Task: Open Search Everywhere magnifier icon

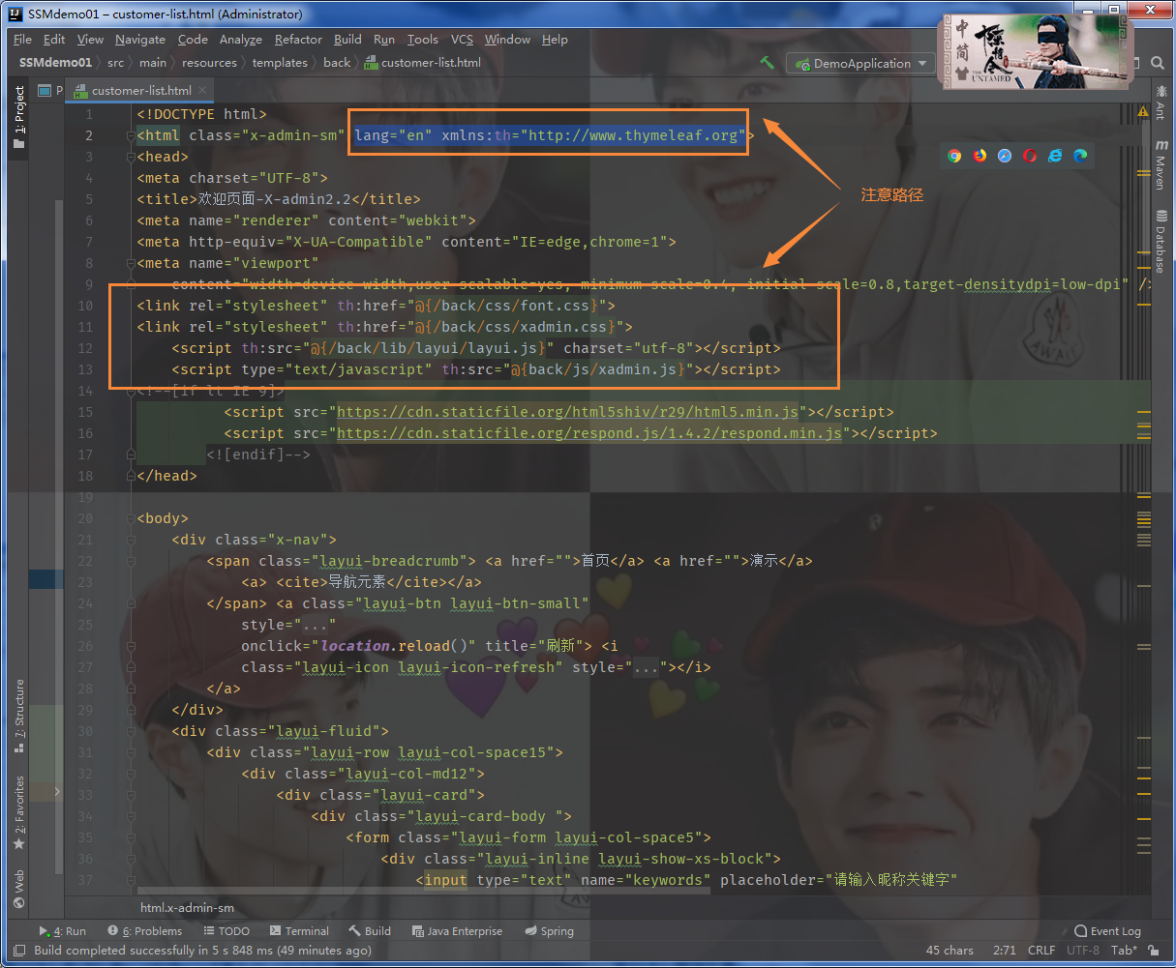Action: pos(1158,63)
